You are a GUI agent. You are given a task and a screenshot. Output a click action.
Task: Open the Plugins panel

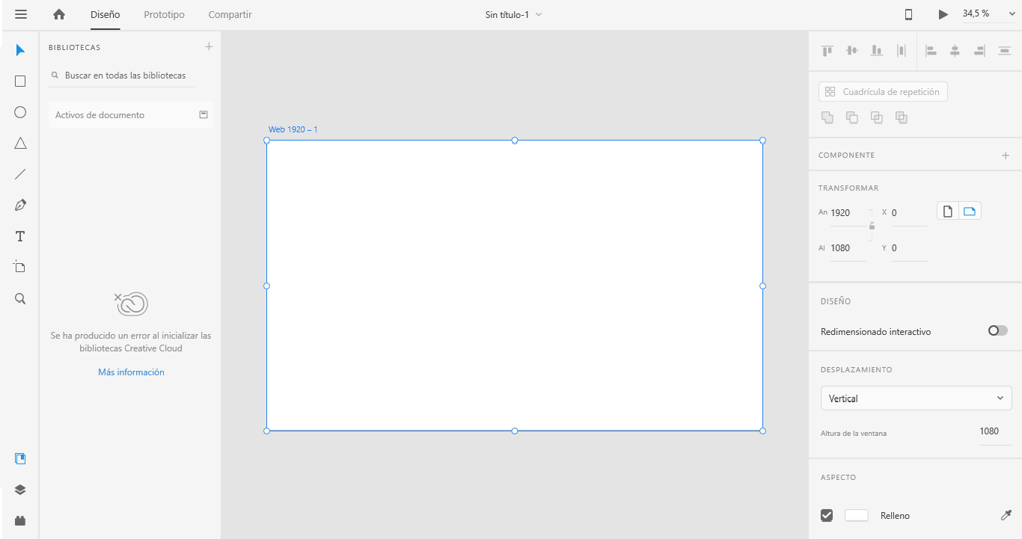(20, 520)
